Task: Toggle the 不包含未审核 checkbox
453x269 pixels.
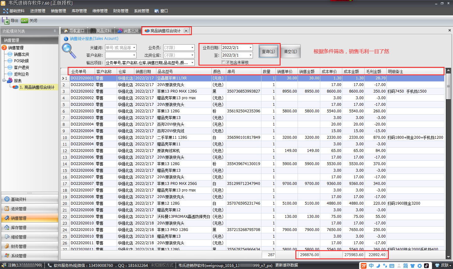Action: pyautogui.click(x=223, y=62)
